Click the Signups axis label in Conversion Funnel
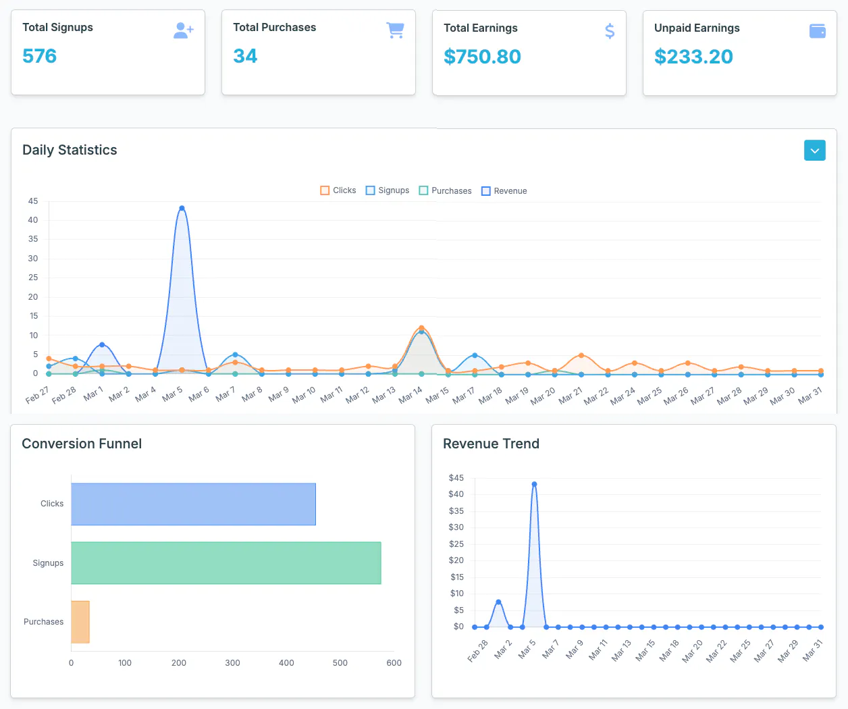Screen dimensions: 848x709 [x=48, y=563]
